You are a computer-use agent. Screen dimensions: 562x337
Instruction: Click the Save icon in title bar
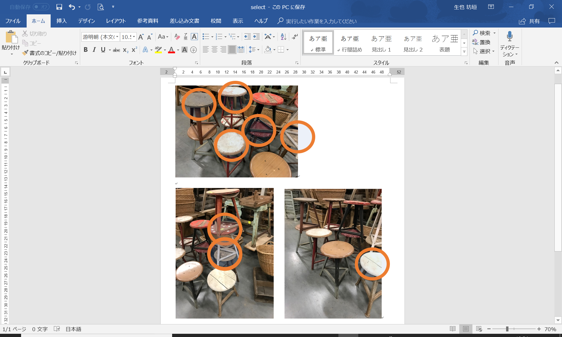coord(59,7)
